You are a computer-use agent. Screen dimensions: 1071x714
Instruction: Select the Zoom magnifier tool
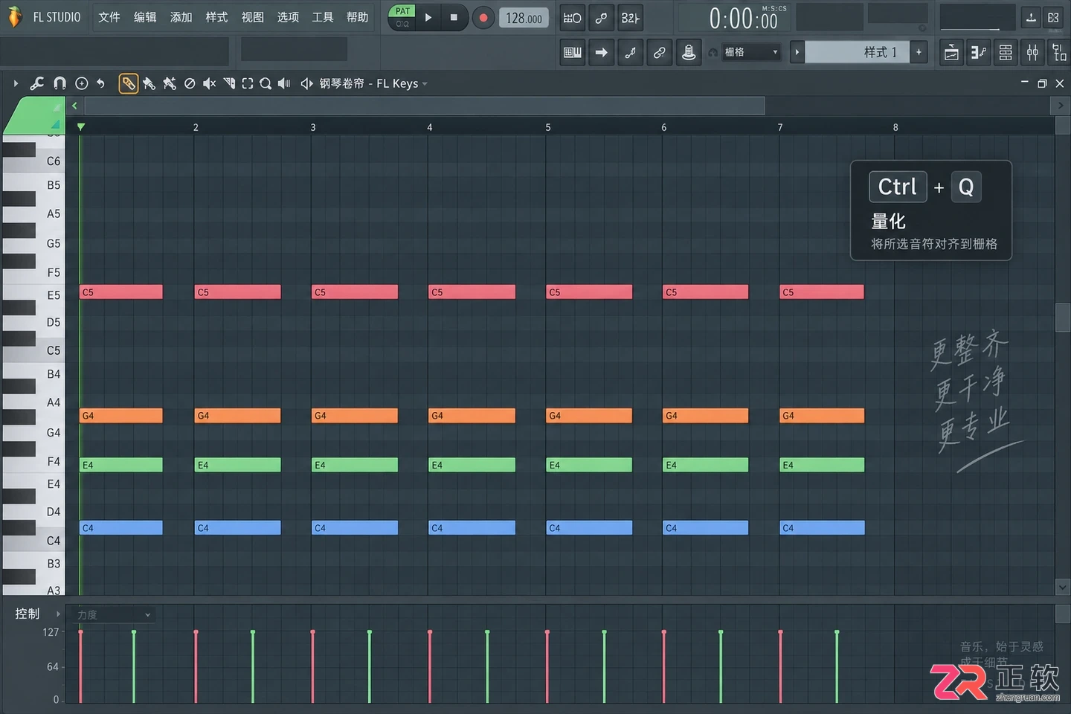pyautogui.click(x=266, y=83)
